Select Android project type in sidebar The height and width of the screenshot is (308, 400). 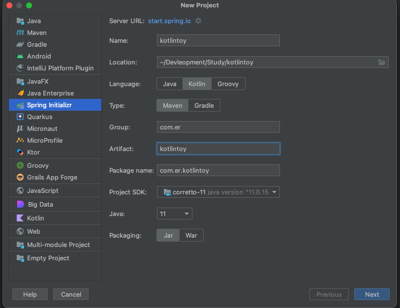(x=55, y=56)
